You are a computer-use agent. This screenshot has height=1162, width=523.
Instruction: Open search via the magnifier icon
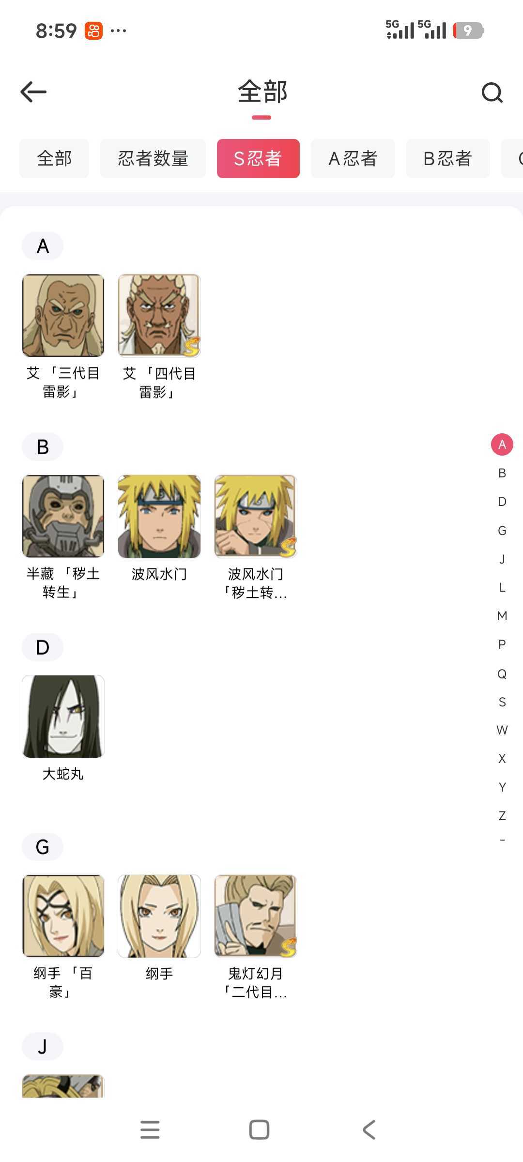pos(492,92)
